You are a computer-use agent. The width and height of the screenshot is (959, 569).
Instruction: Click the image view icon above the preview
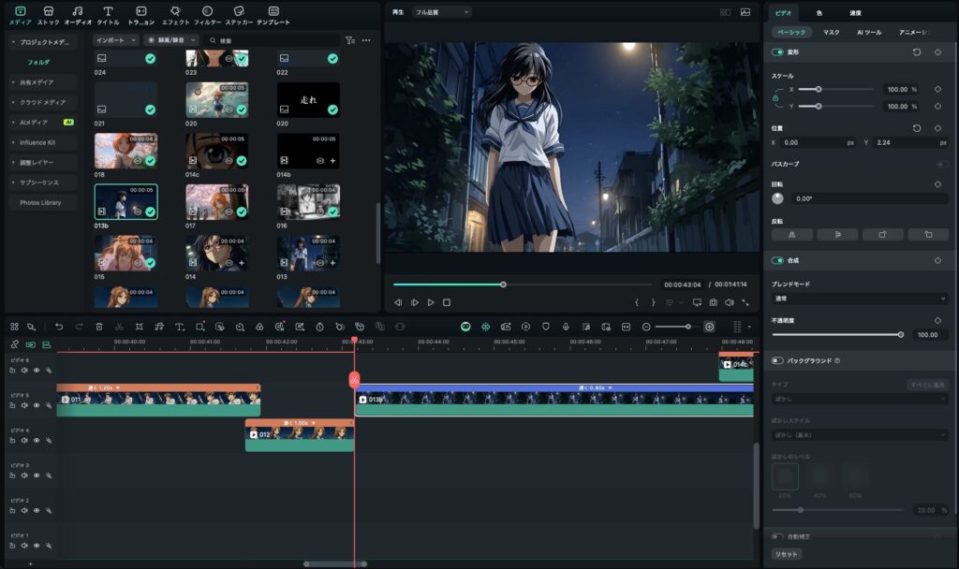tap(745, 12)
